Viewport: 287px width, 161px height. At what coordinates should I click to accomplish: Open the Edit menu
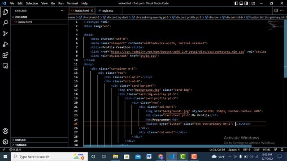[x=20, y=3]
